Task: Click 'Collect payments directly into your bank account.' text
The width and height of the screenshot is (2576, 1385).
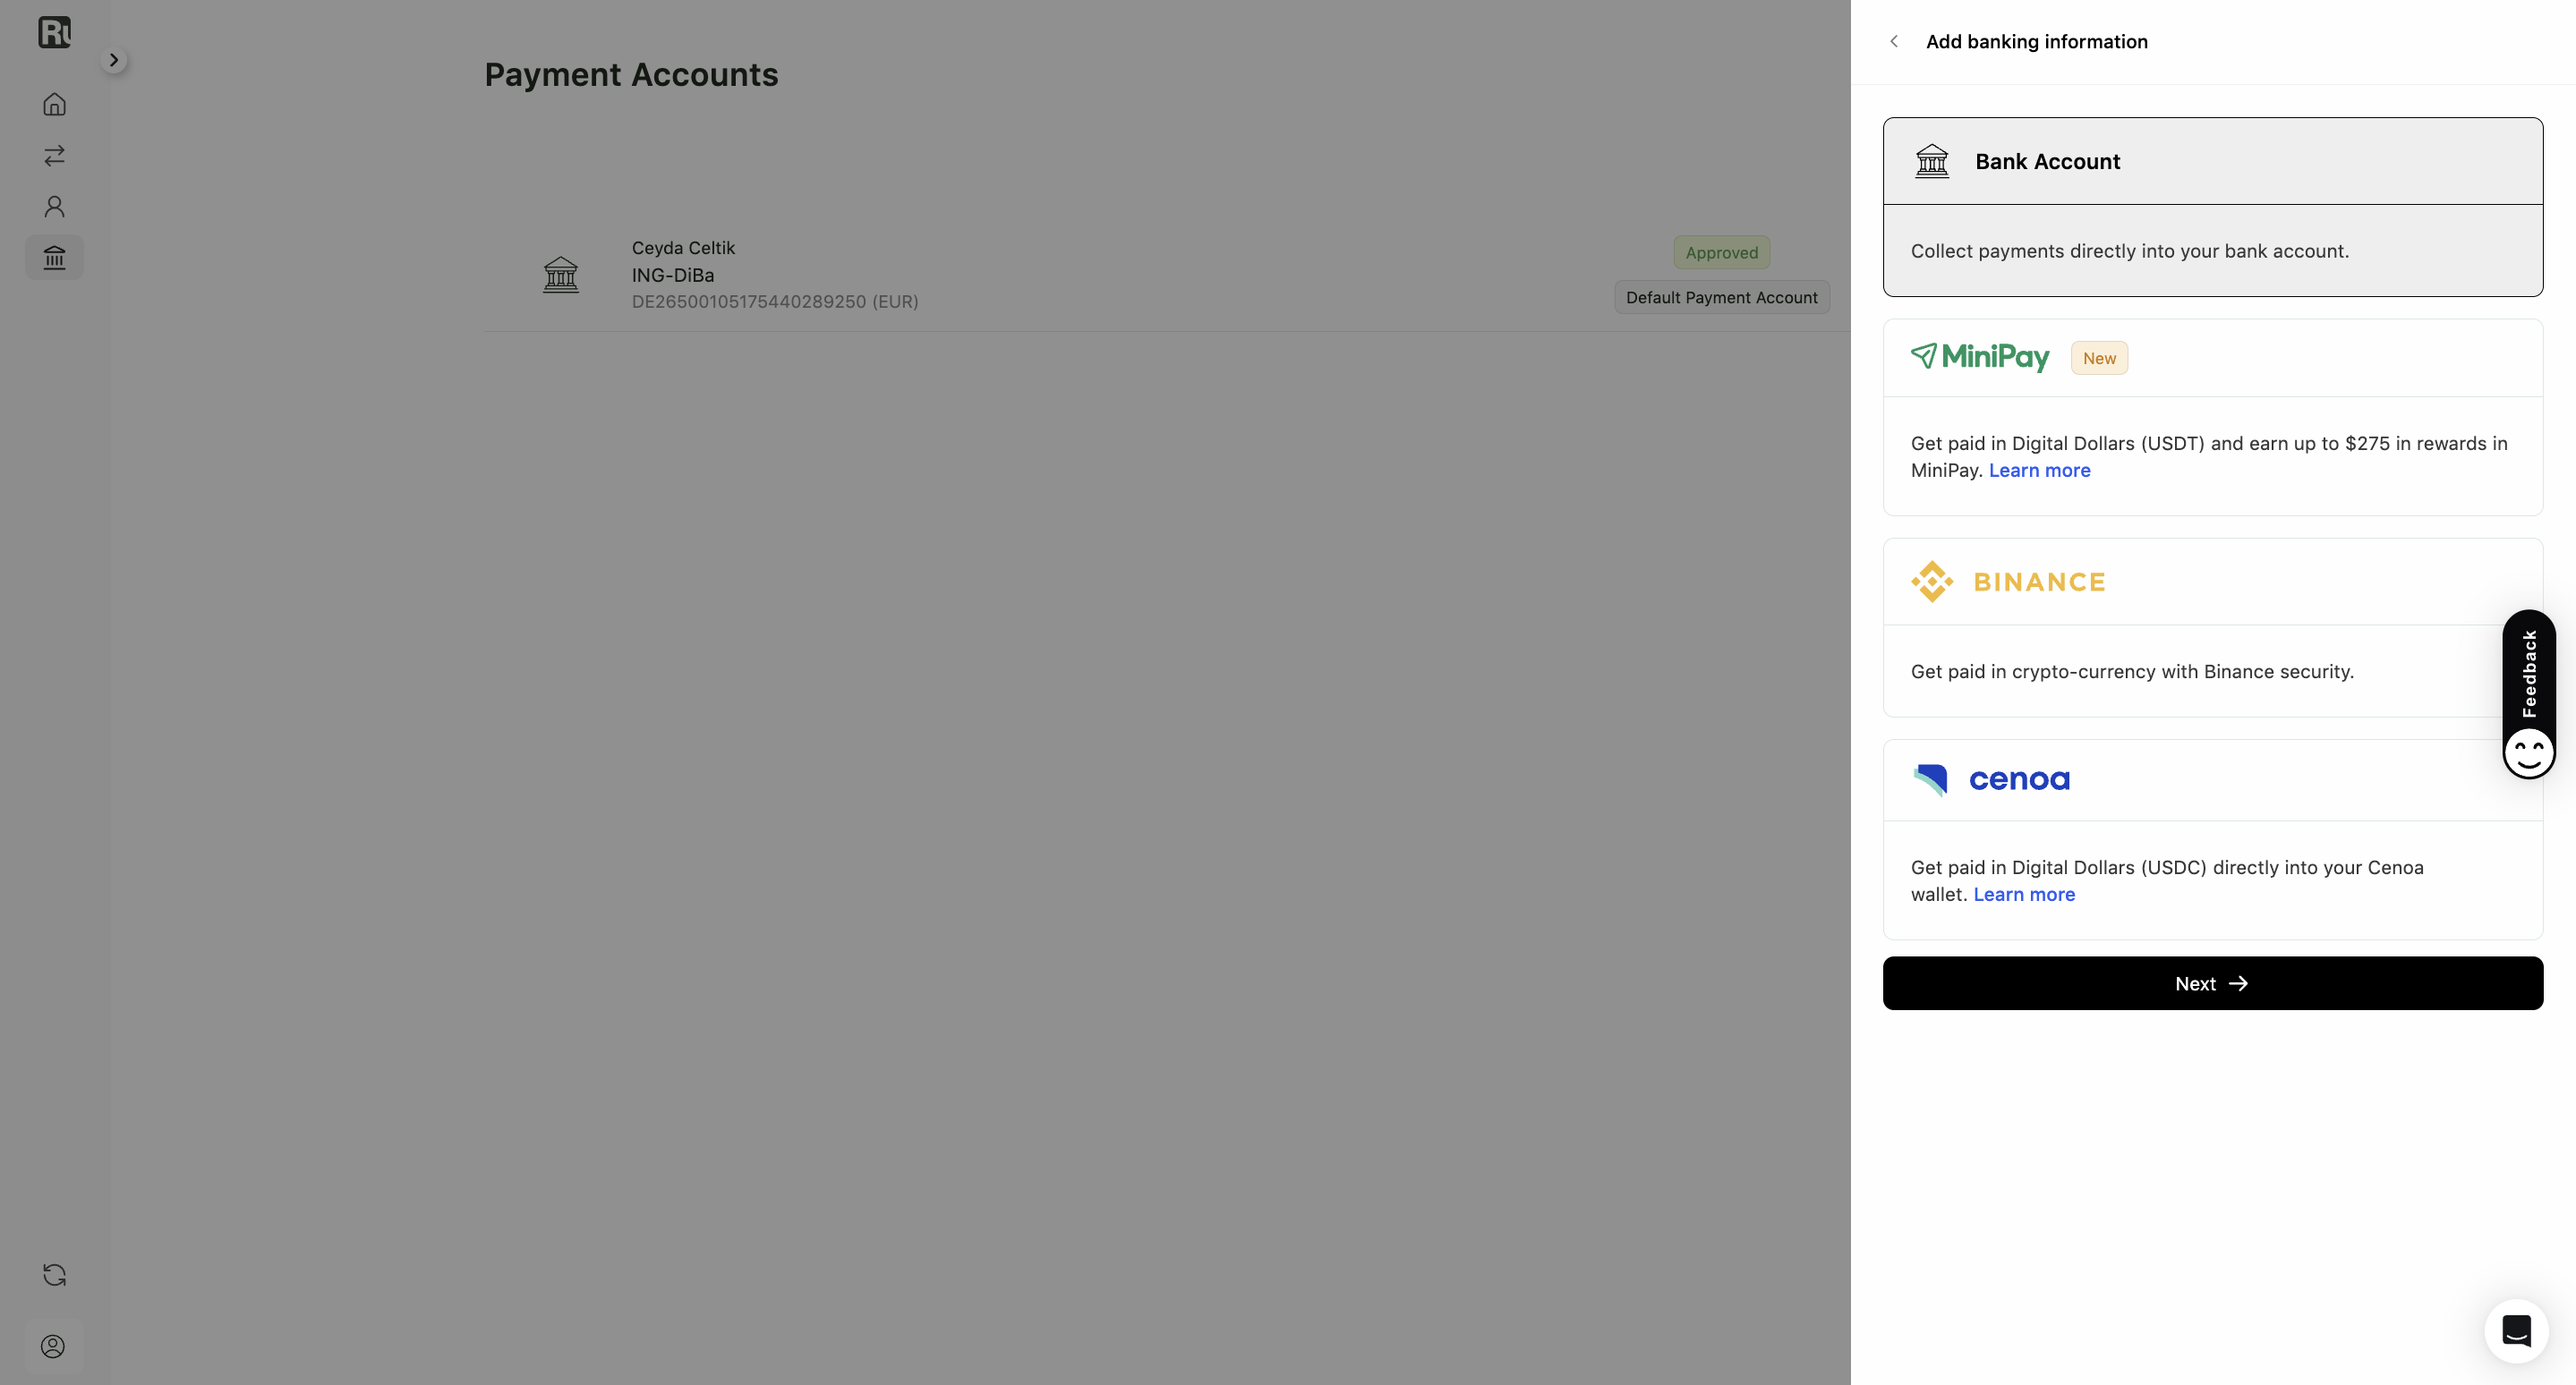Action: pos(2129,251)
